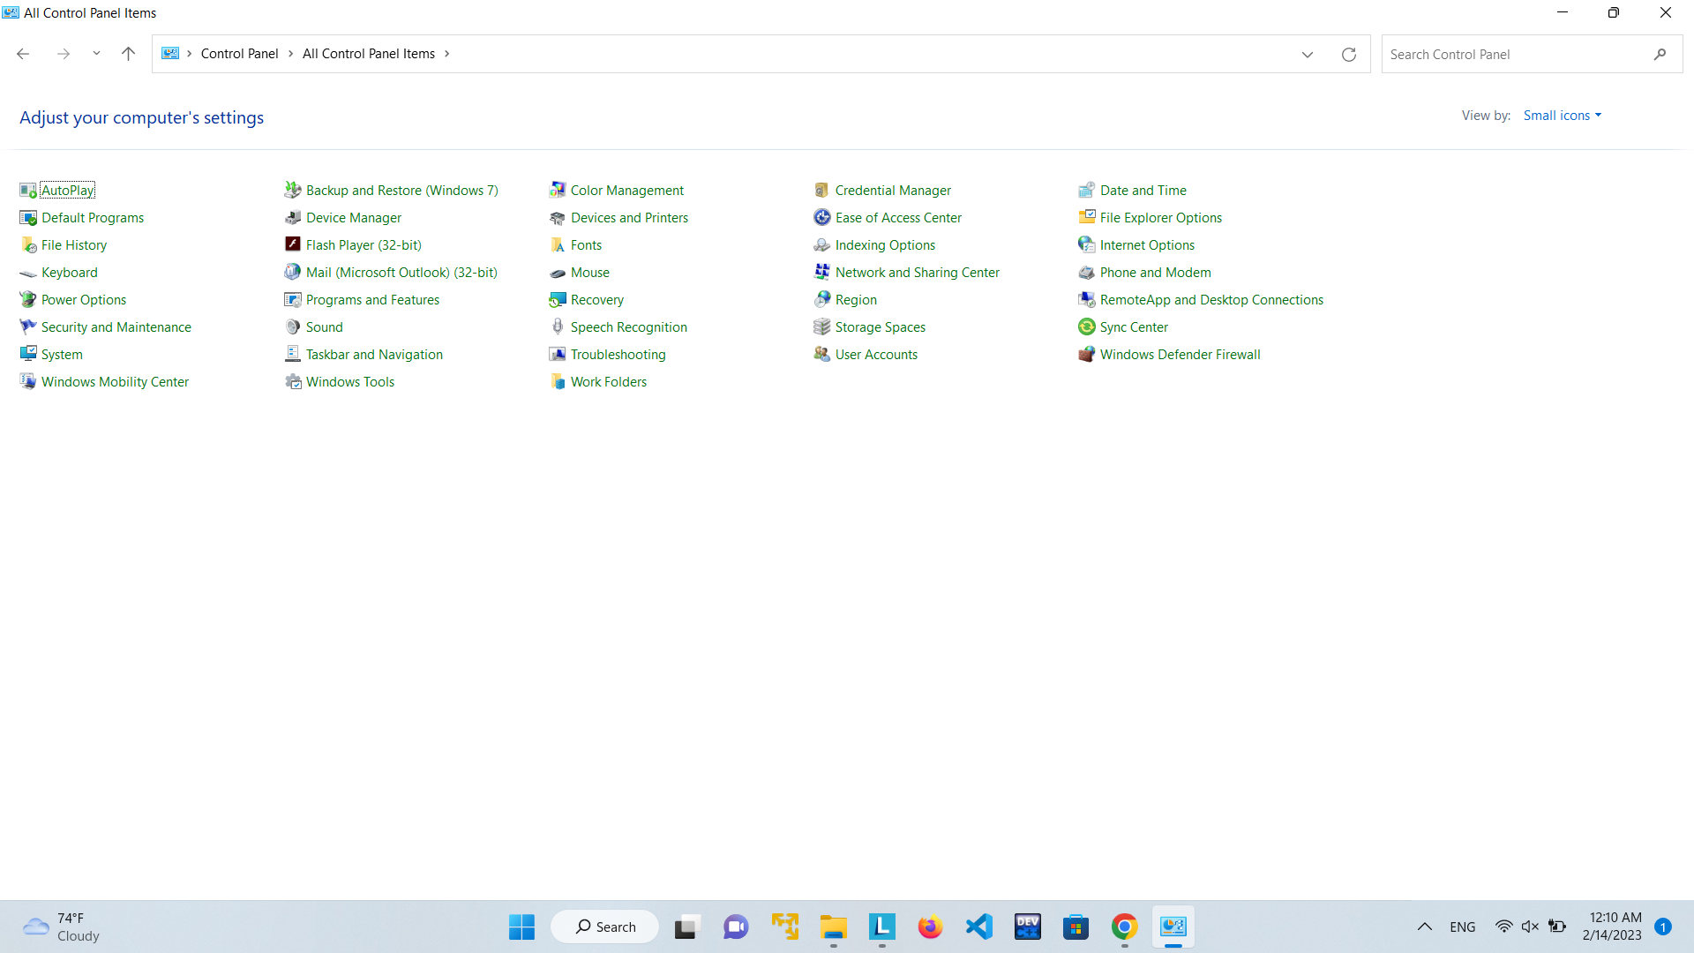Click the Control Panel breadcrumb segment
Image resolution: width=1694 pixels, height=953 pixels.
point(239,54)
